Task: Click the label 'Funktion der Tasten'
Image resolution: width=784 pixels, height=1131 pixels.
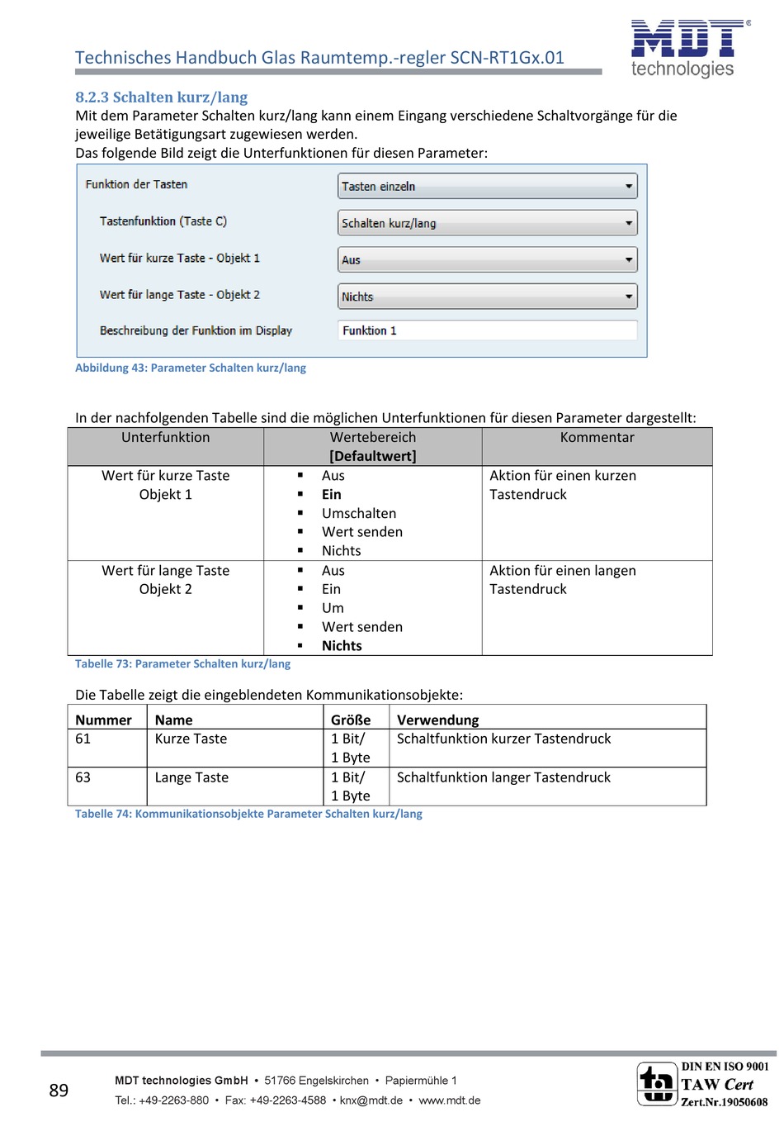Action: [x=136, y=184]
